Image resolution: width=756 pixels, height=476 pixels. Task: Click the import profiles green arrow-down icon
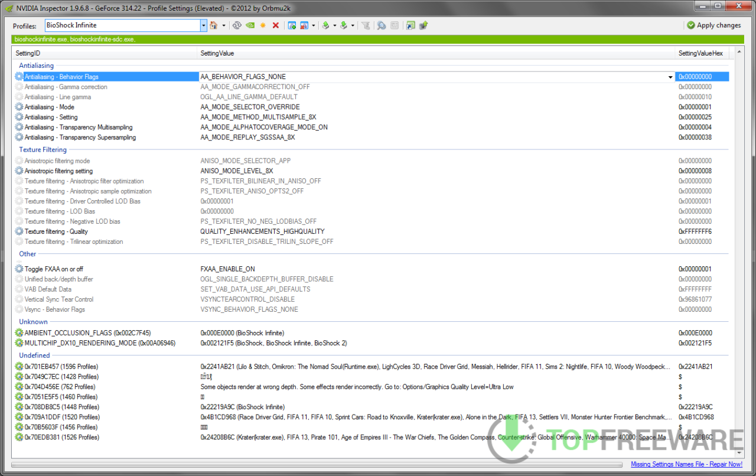[x=343, y=25]
